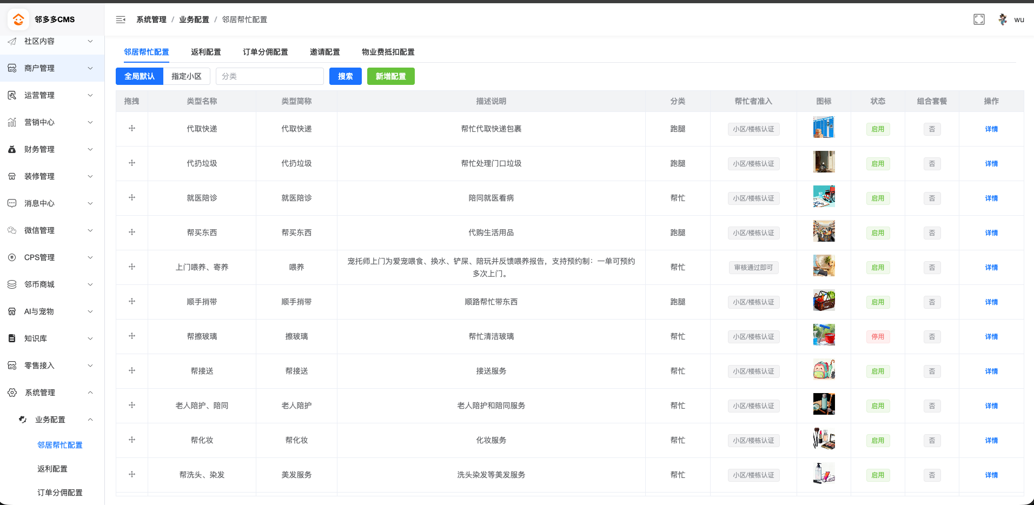
Task: Click the 否 tag in the 就医陪诊 row
Action: pyautogui.click(x=932, y=198)
